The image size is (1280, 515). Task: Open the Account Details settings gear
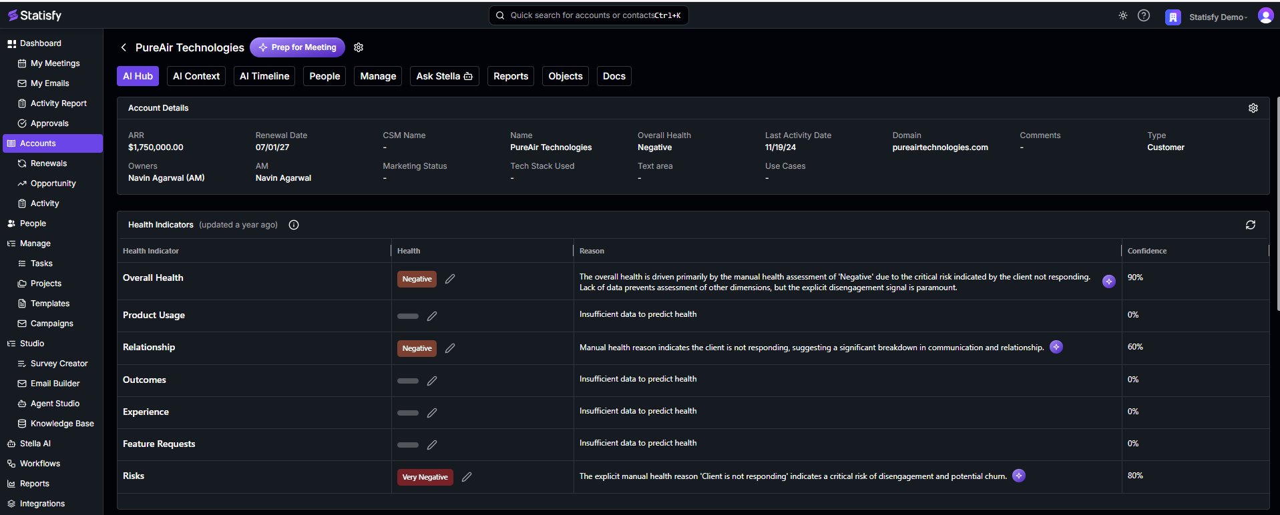click(1253, 108)
